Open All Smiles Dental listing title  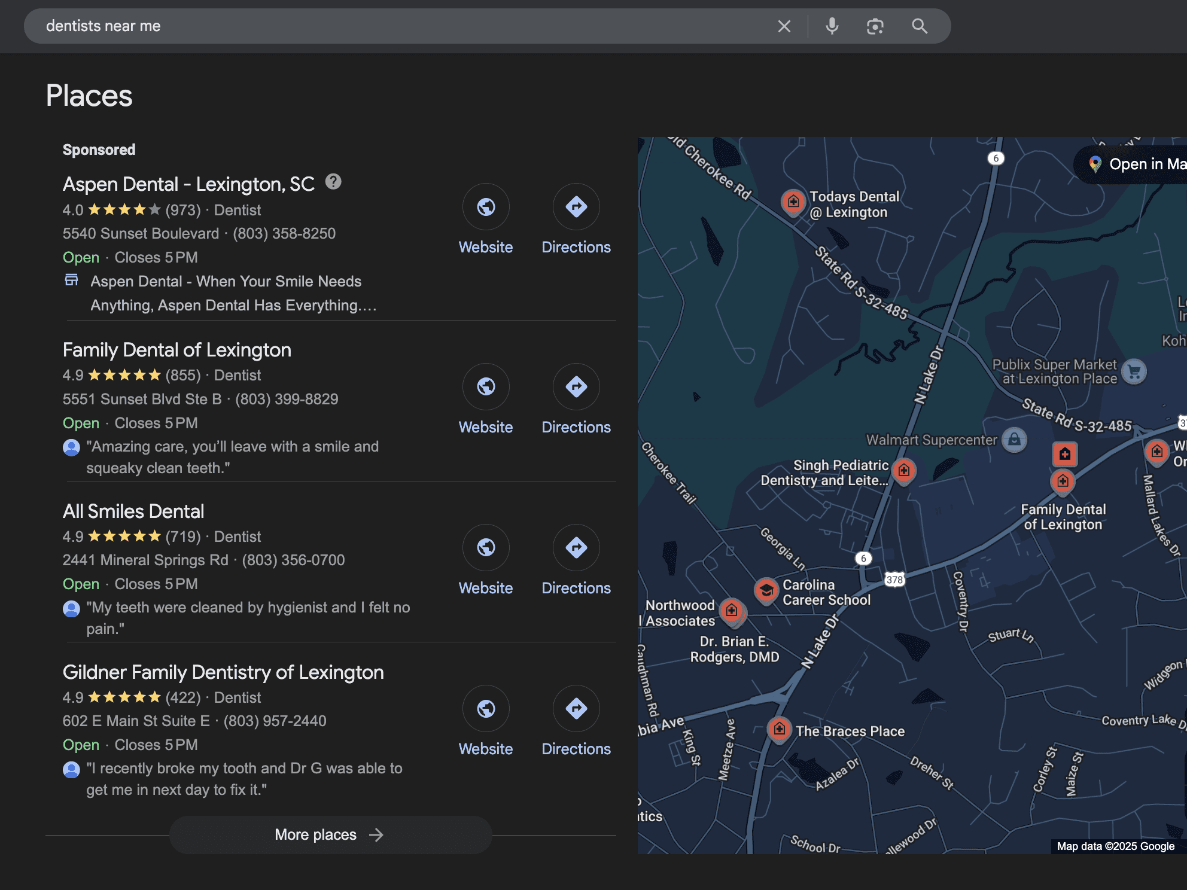(x=133, y=511)
